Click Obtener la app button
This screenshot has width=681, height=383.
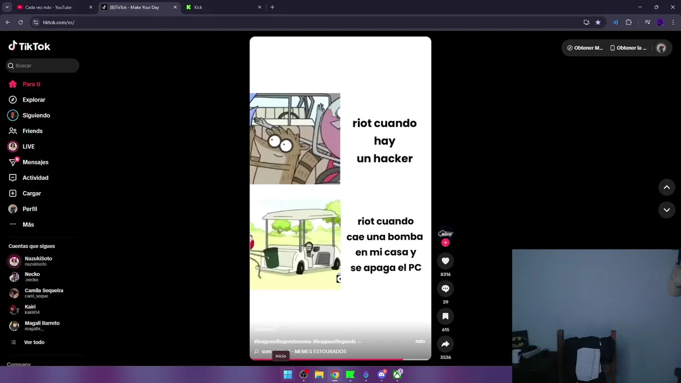pyautogui.click(x=628, y=48)
